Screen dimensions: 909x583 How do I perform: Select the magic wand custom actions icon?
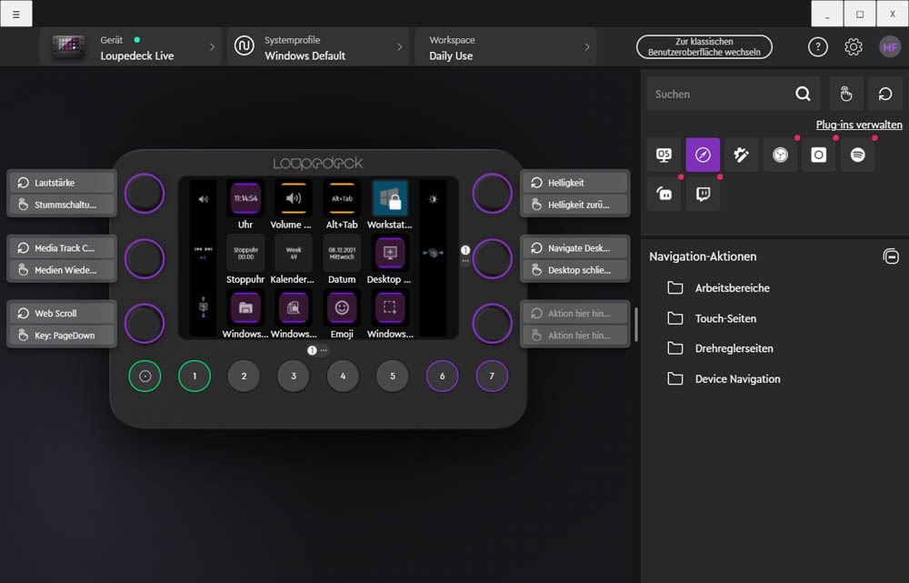tap(742, 155)
